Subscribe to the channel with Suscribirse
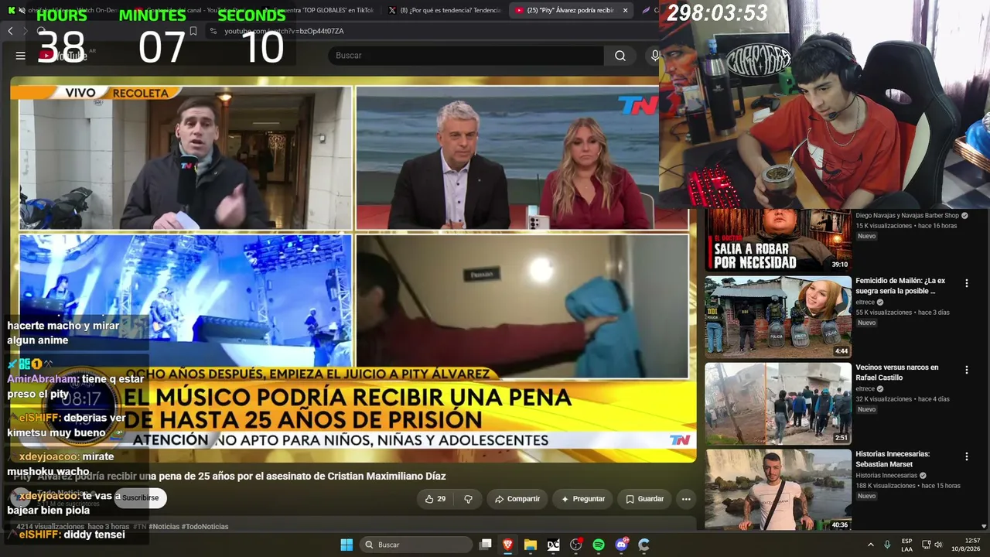The image size is (990, 557). pyautogui.click(x=140, y=497)
